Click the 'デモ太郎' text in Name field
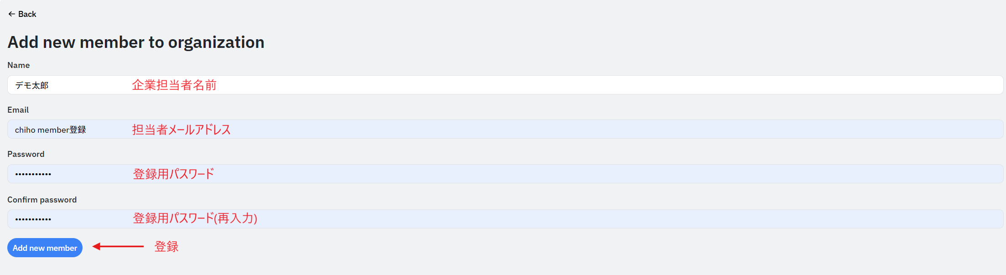1006x275 pixels. pyautogui.click(x=32, y=85)
